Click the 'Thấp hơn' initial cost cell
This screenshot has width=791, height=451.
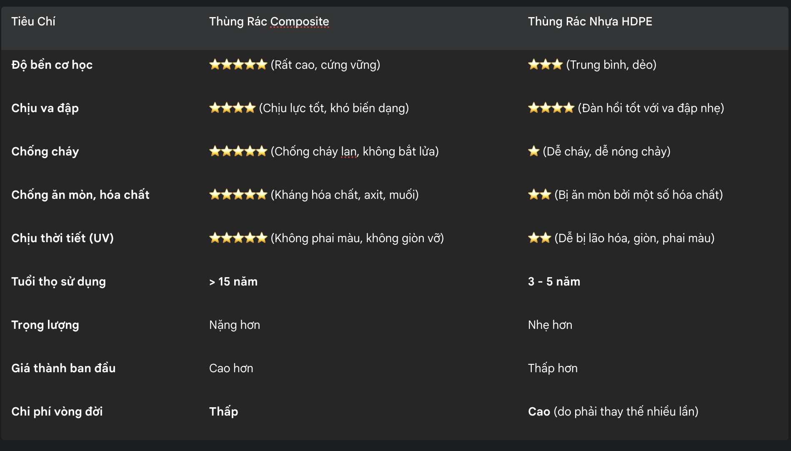pos(553,368)
